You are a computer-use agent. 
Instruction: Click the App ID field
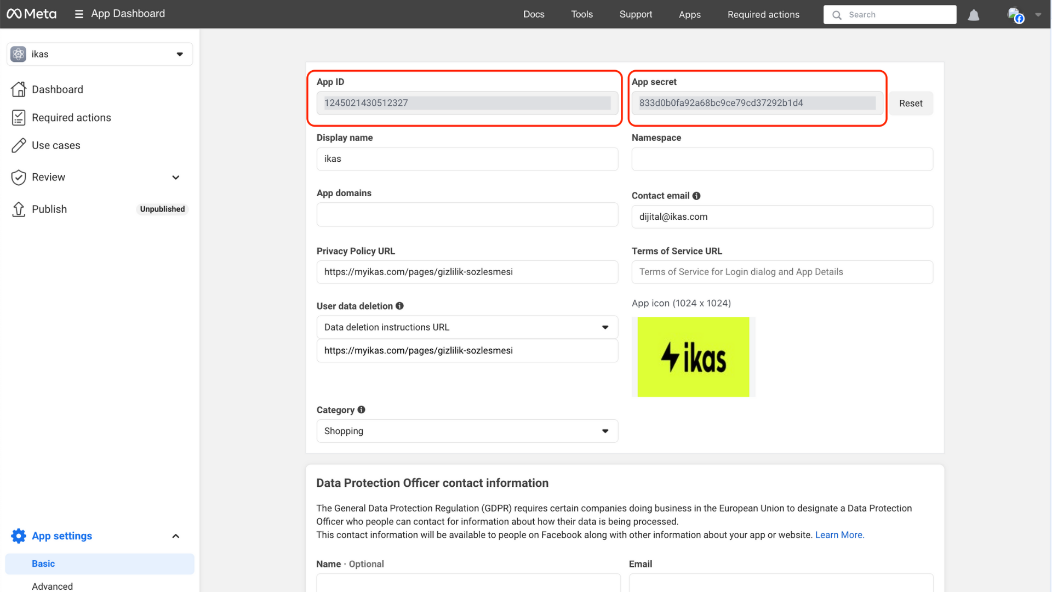(x=467, y=103)
